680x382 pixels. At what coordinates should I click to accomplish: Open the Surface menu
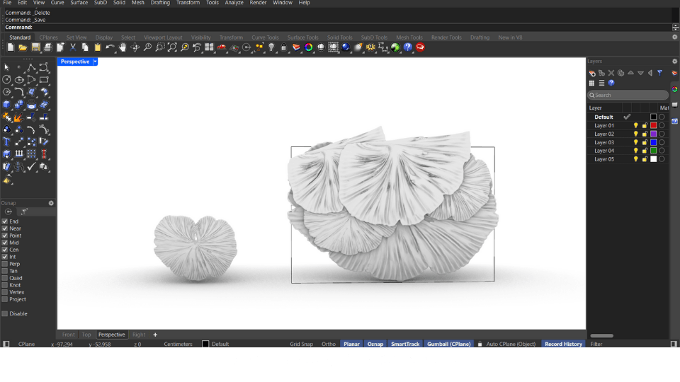pos(79,3)
